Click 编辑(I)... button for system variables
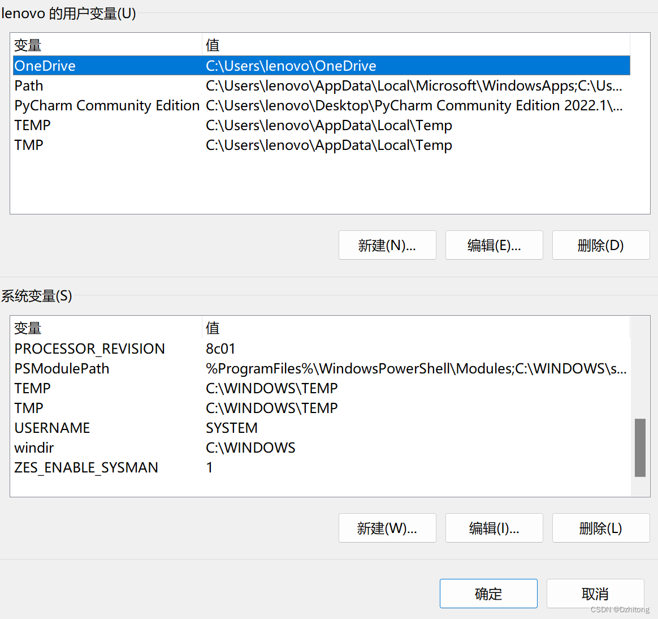The width and height of the screenshot is (658, 619). point(494,528)
